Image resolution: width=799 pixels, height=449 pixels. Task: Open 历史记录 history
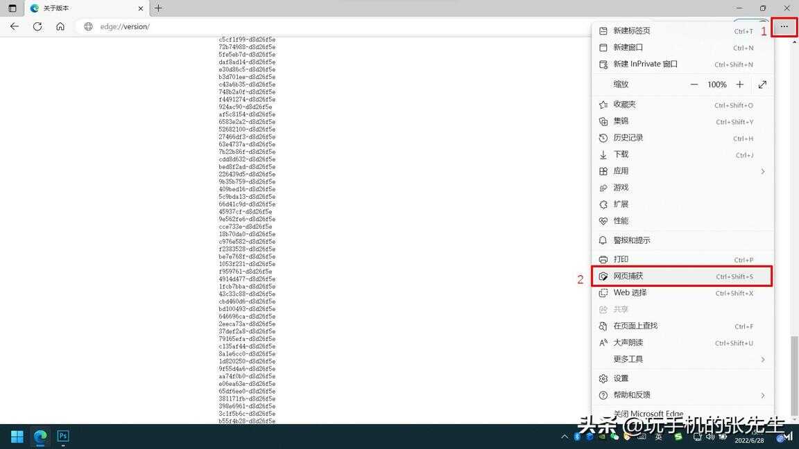pyautogui.click(x=682, y=138)
